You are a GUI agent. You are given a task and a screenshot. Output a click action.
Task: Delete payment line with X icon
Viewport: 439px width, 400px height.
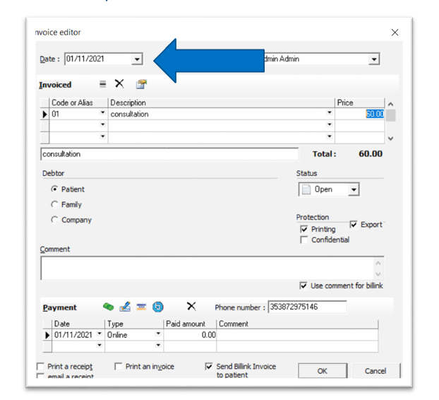tap(191, 307)
